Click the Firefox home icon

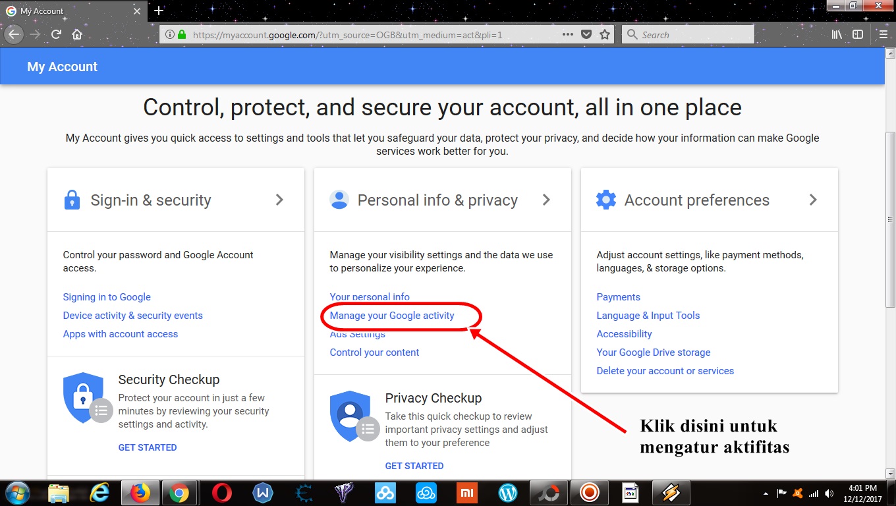tap(77, 34)
